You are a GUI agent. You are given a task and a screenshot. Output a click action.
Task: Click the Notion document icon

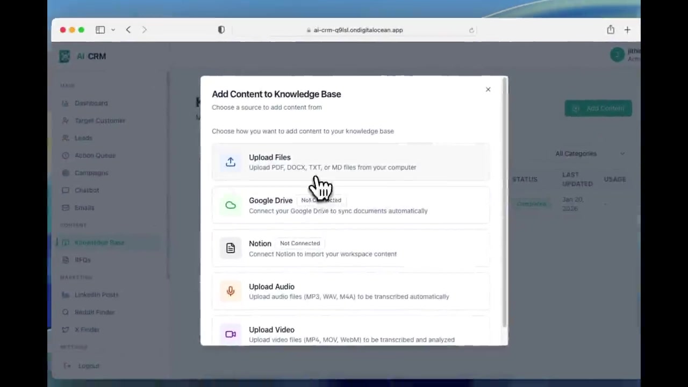point(231,248)
